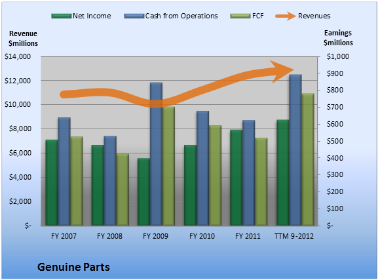Select the FY 2008 FCF bar
The width and height of the screenshot is (378, 280).
click(123, 190)
